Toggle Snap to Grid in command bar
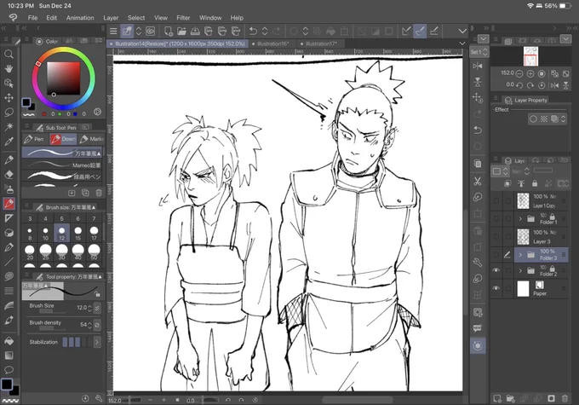579x405 pixels. point(434,31)
